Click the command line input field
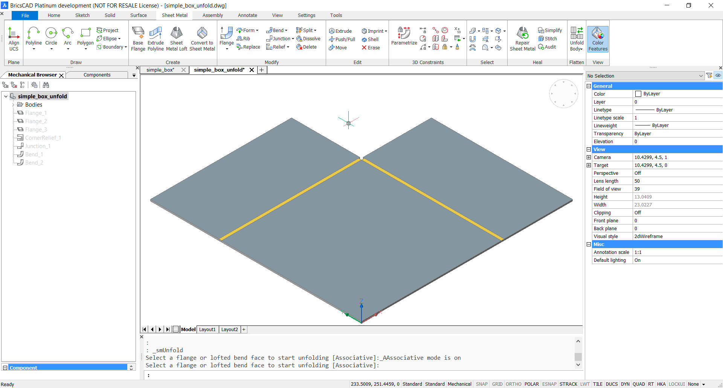723x388 pixels. (x=361, y=375)
